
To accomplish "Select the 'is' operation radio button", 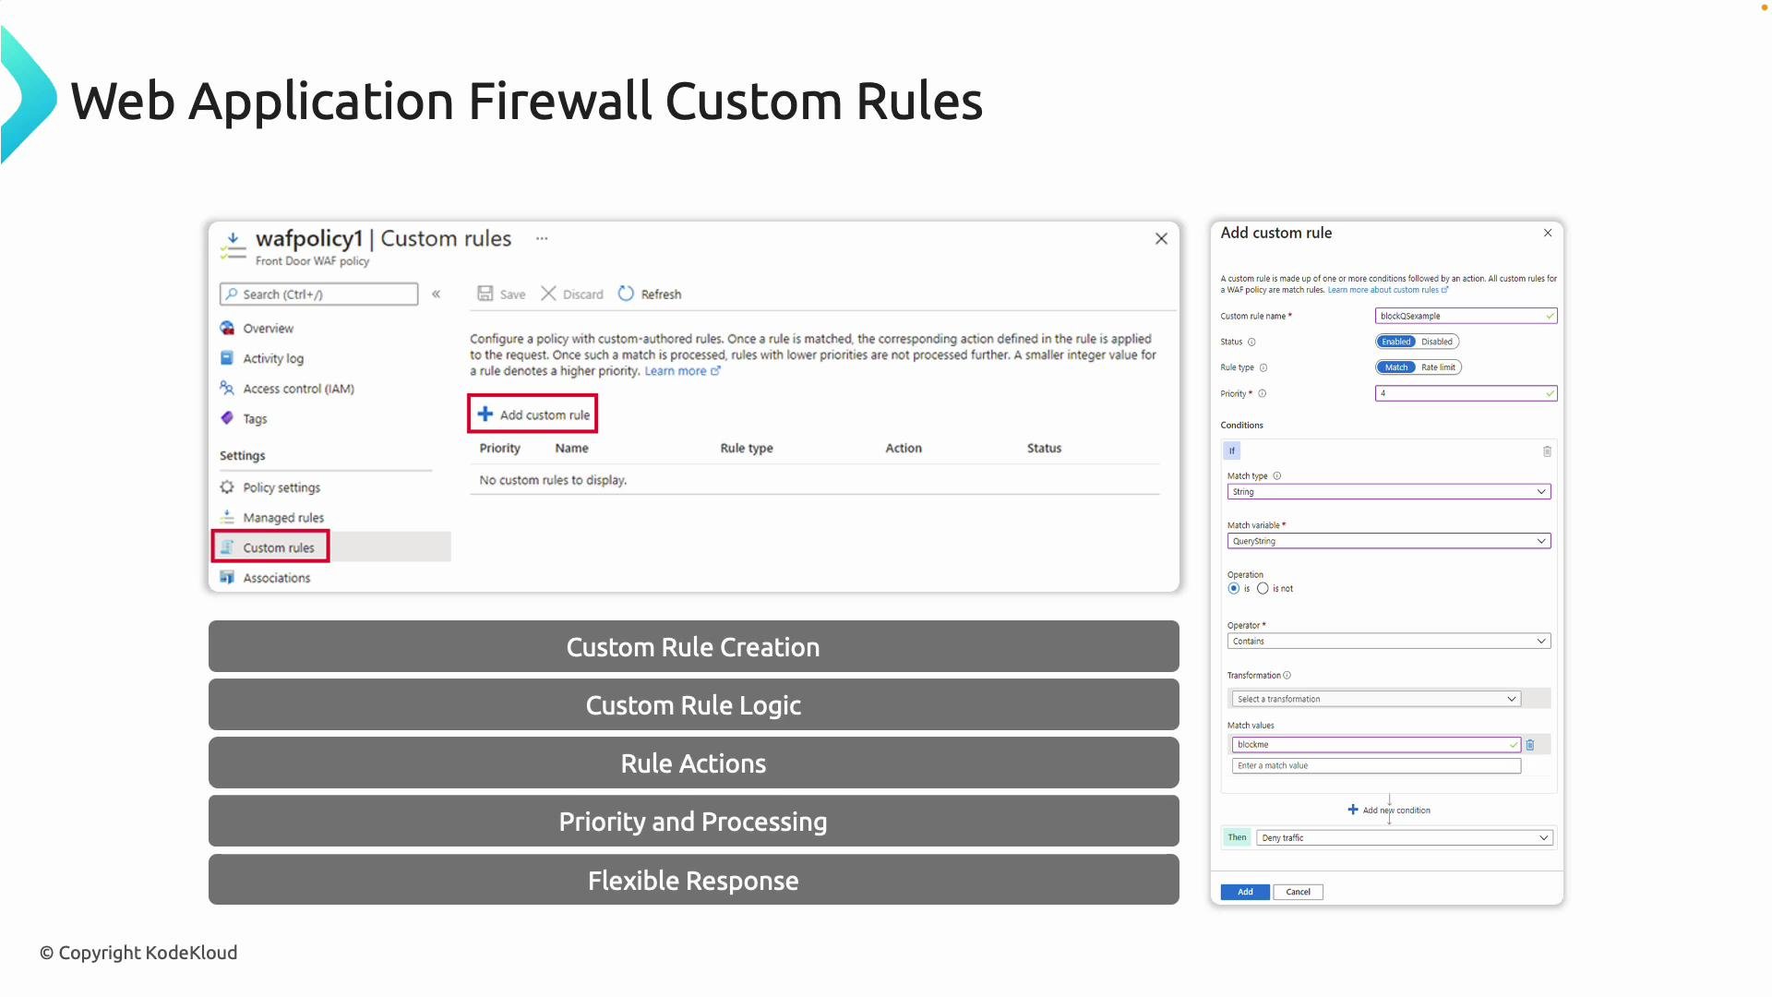I will coord(1234,589).
